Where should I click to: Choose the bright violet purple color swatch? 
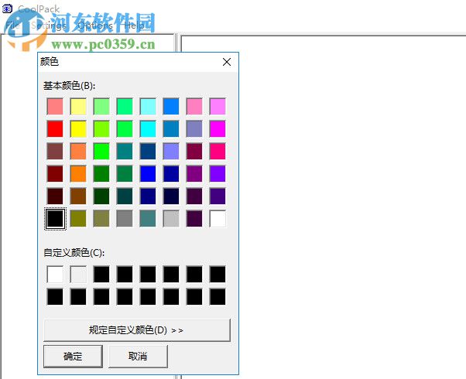click(x=218, y=173)
